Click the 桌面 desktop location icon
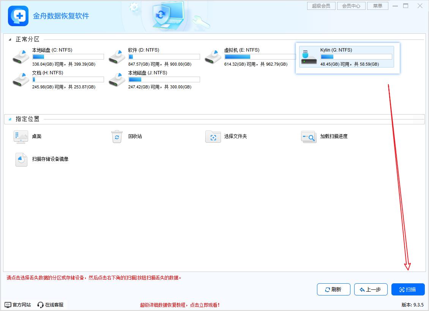This screenshot has width=429, height=311. [x=21, y=137]
